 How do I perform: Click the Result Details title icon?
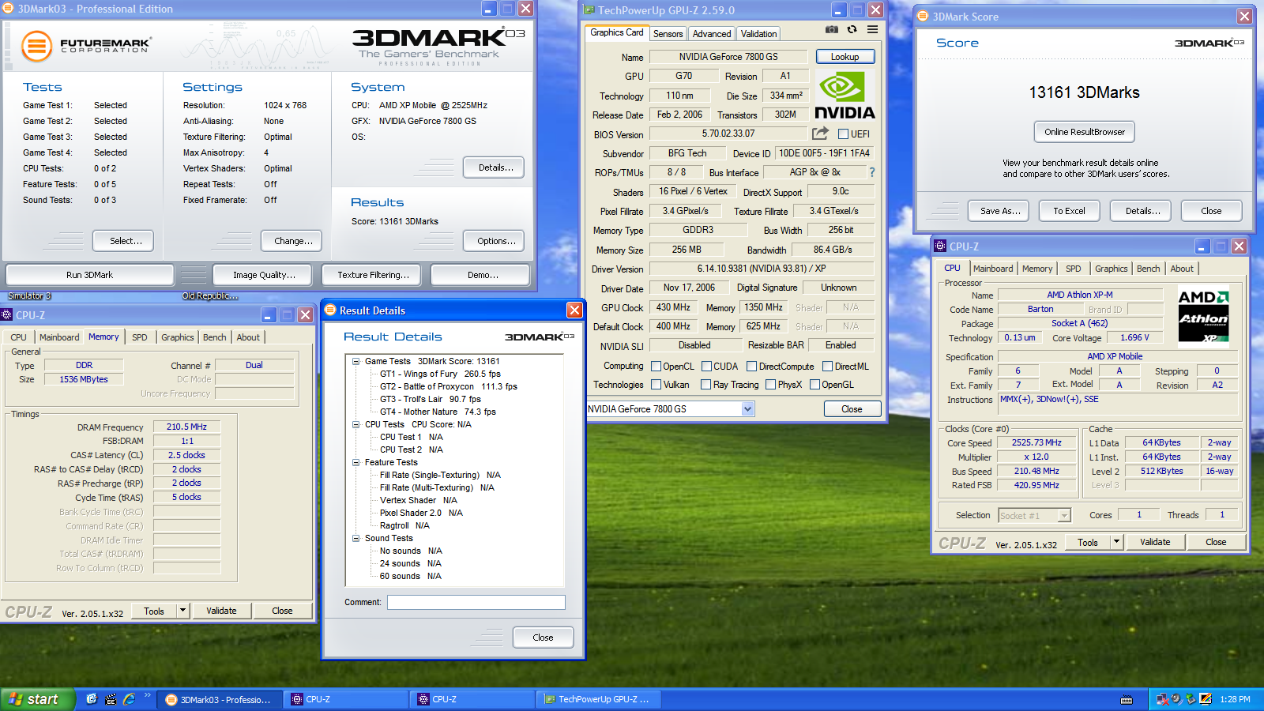coord(331,310)
